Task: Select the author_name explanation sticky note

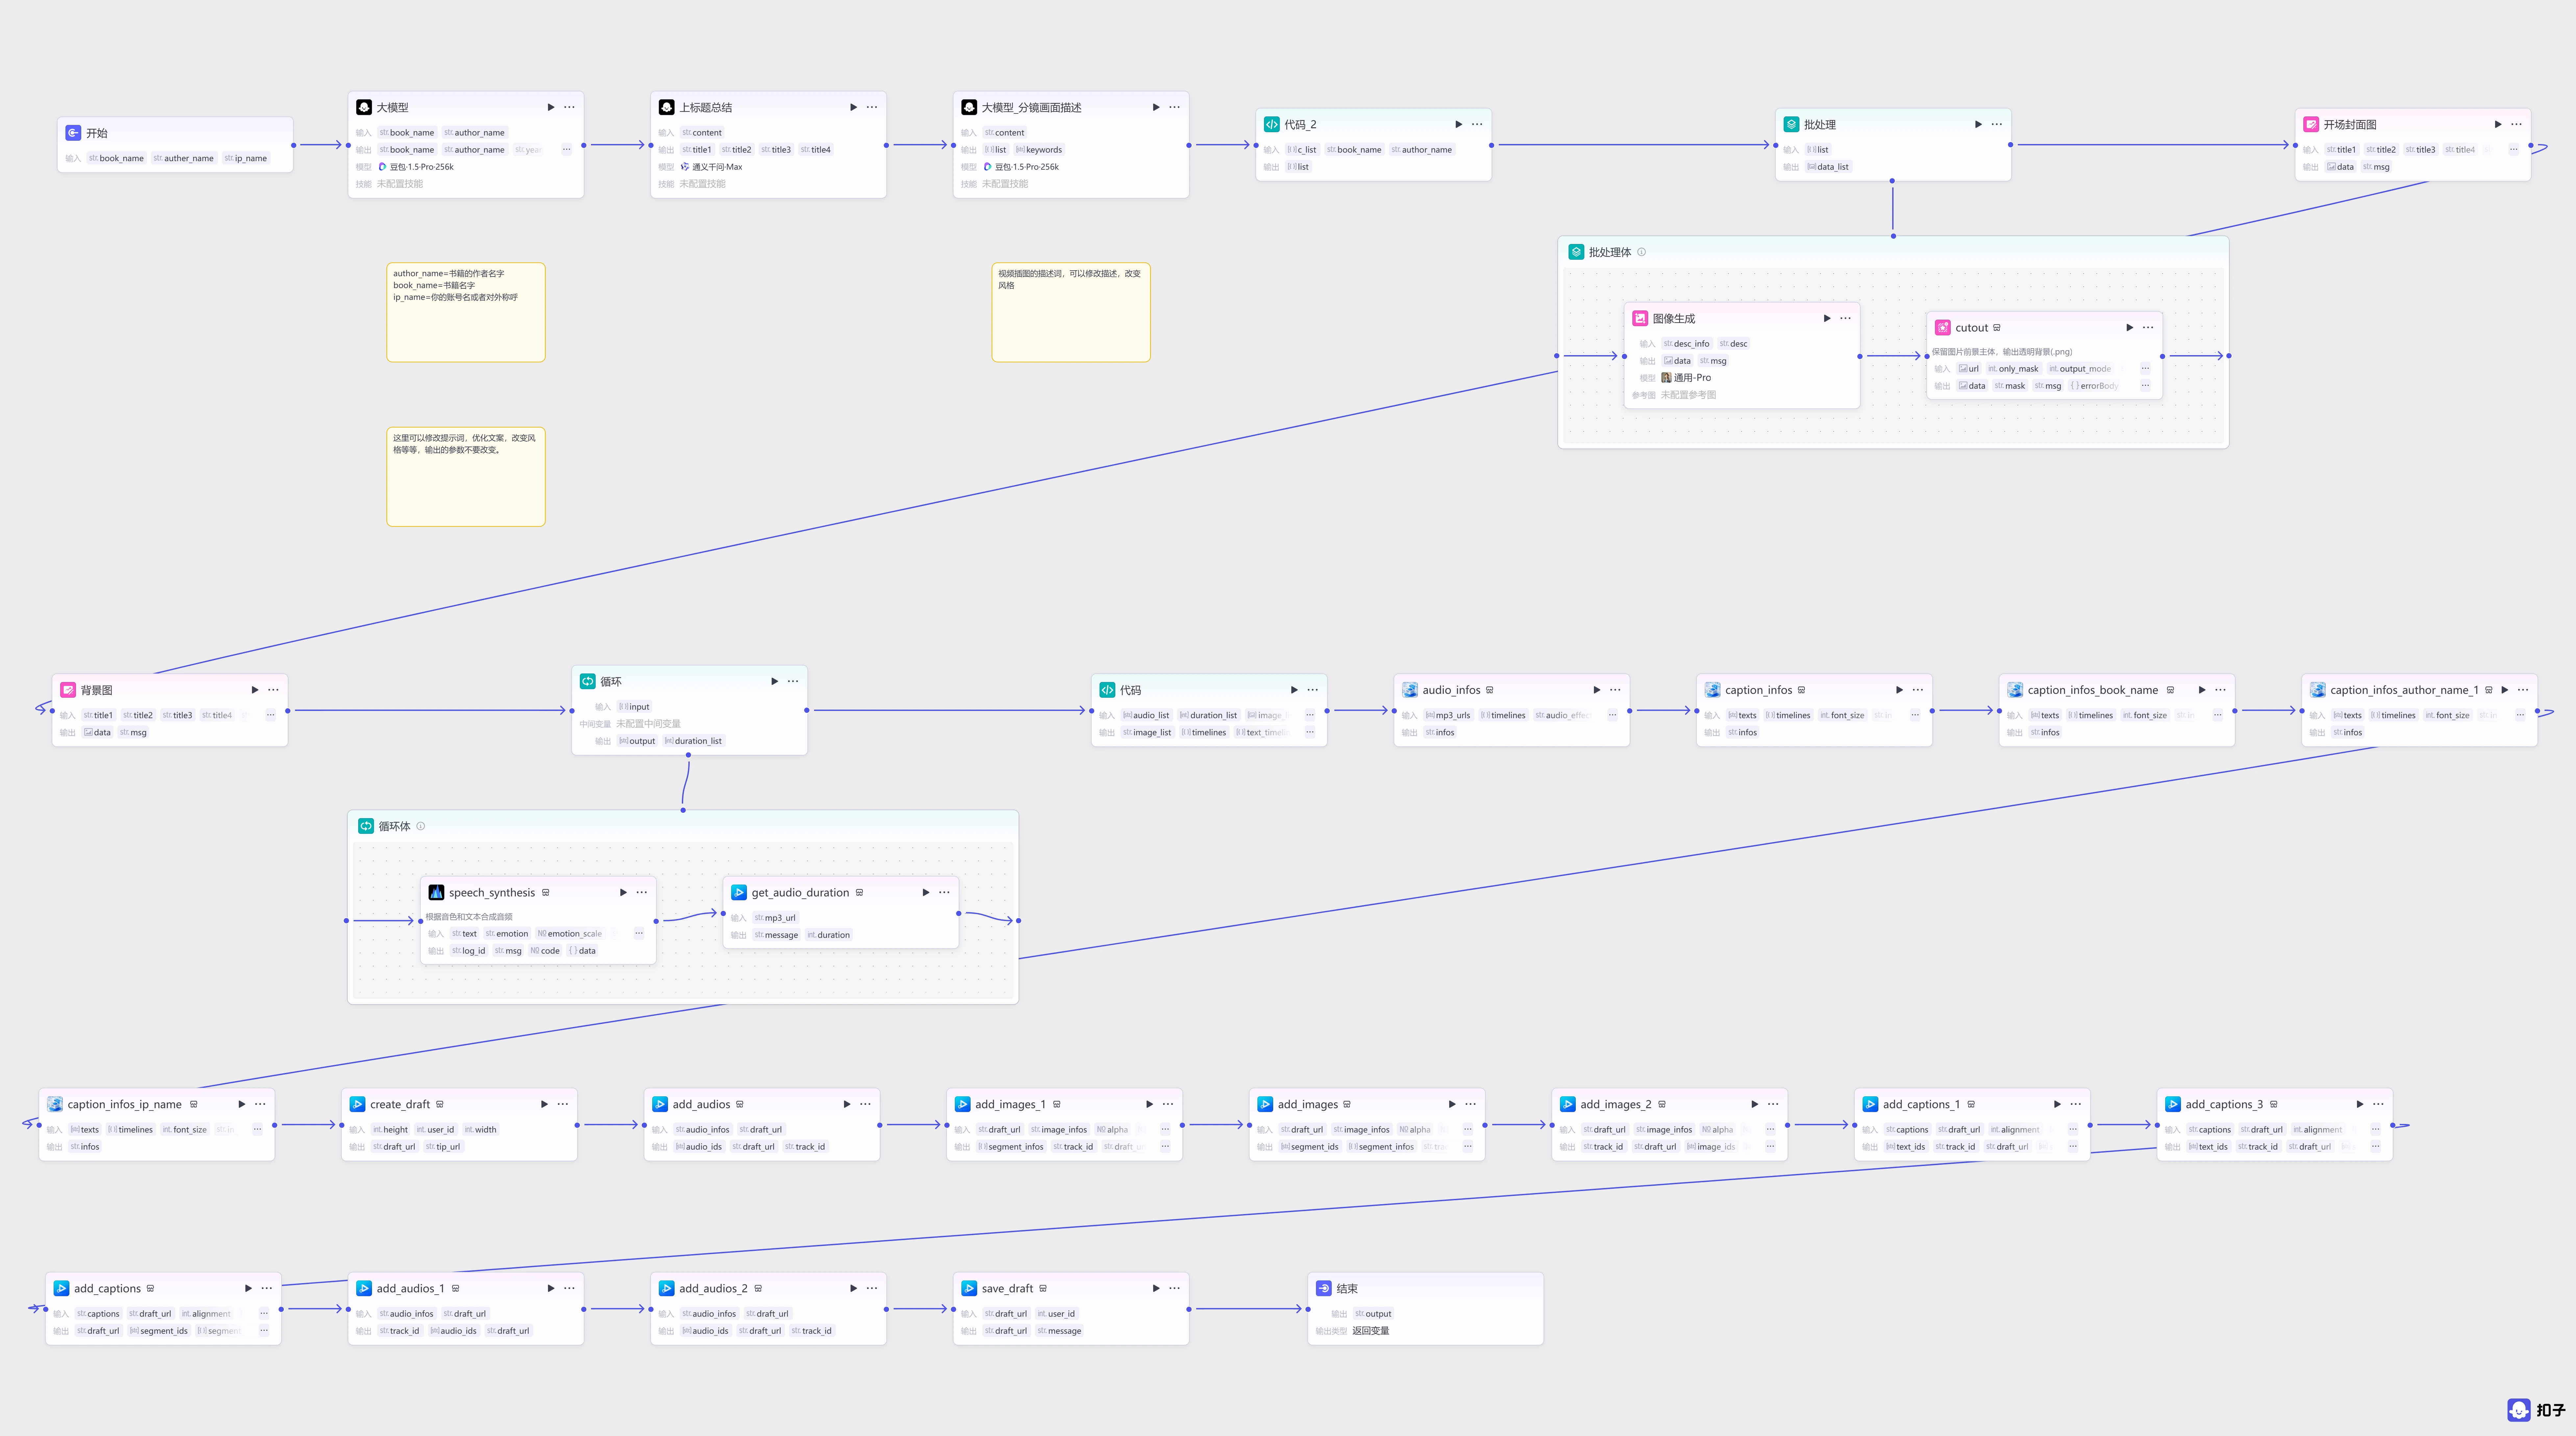Action: click(466, 312)
